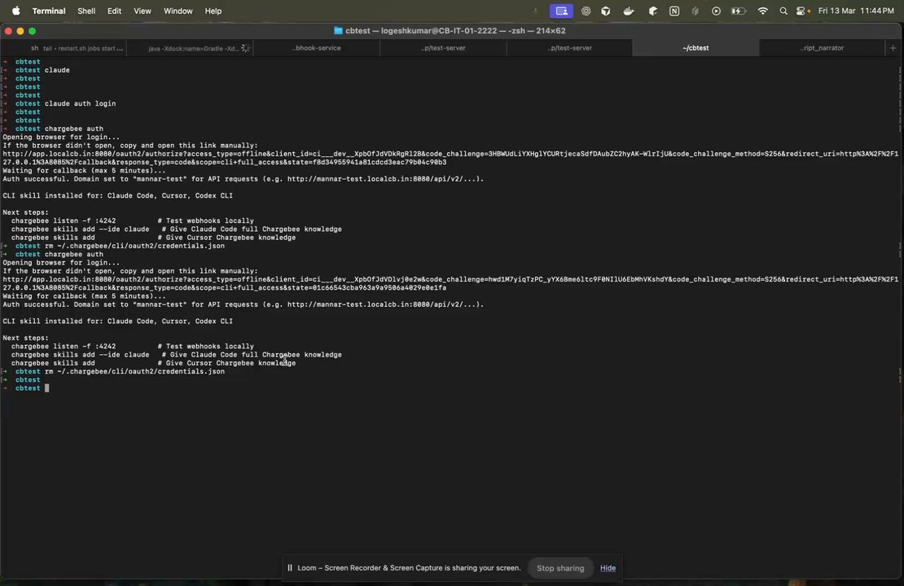Click the window title 'cbtest — logeshkumar@CB-IT-01-2222'

421,31
